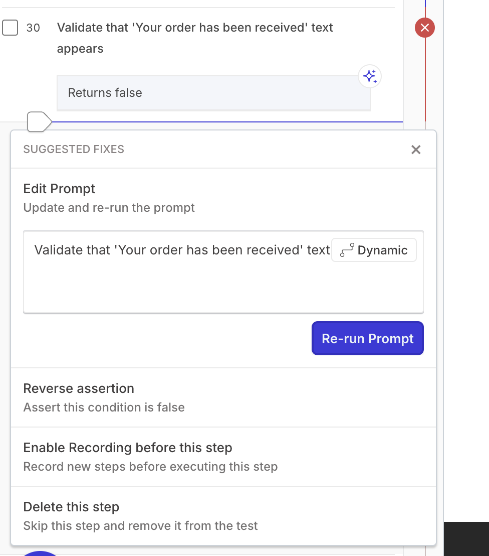
Task: Click the AI sparkle icon
Action: [x=370, y=76]
